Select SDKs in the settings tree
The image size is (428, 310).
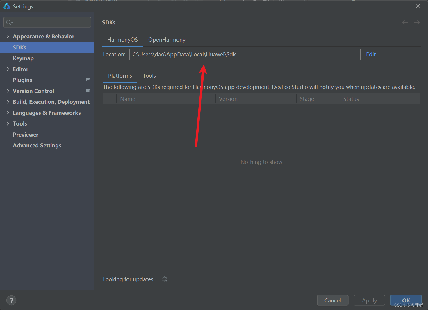[47, 47]
